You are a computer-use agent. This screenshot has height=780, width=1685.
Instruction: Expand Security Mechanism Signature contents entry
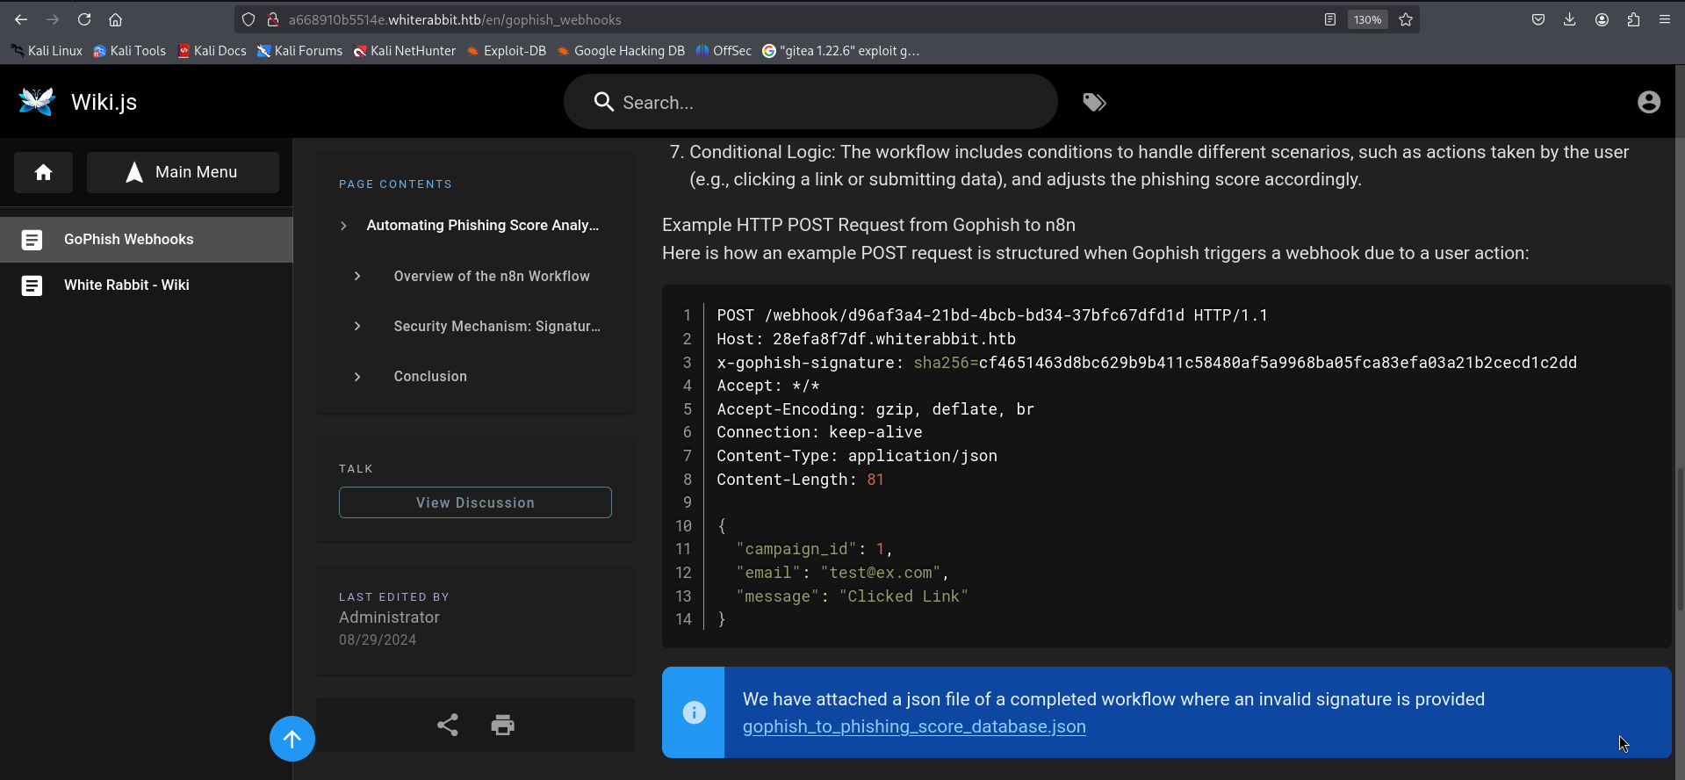[x=357, y=326]
